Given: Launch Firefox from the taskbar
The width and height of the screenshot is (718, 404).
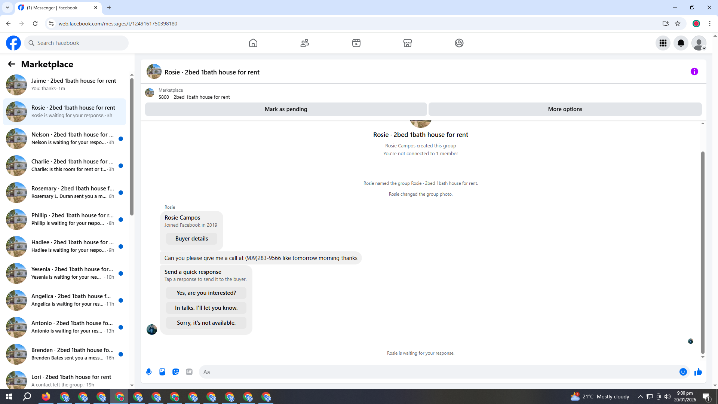Looking at the screenshot, I should coord(46,397).
